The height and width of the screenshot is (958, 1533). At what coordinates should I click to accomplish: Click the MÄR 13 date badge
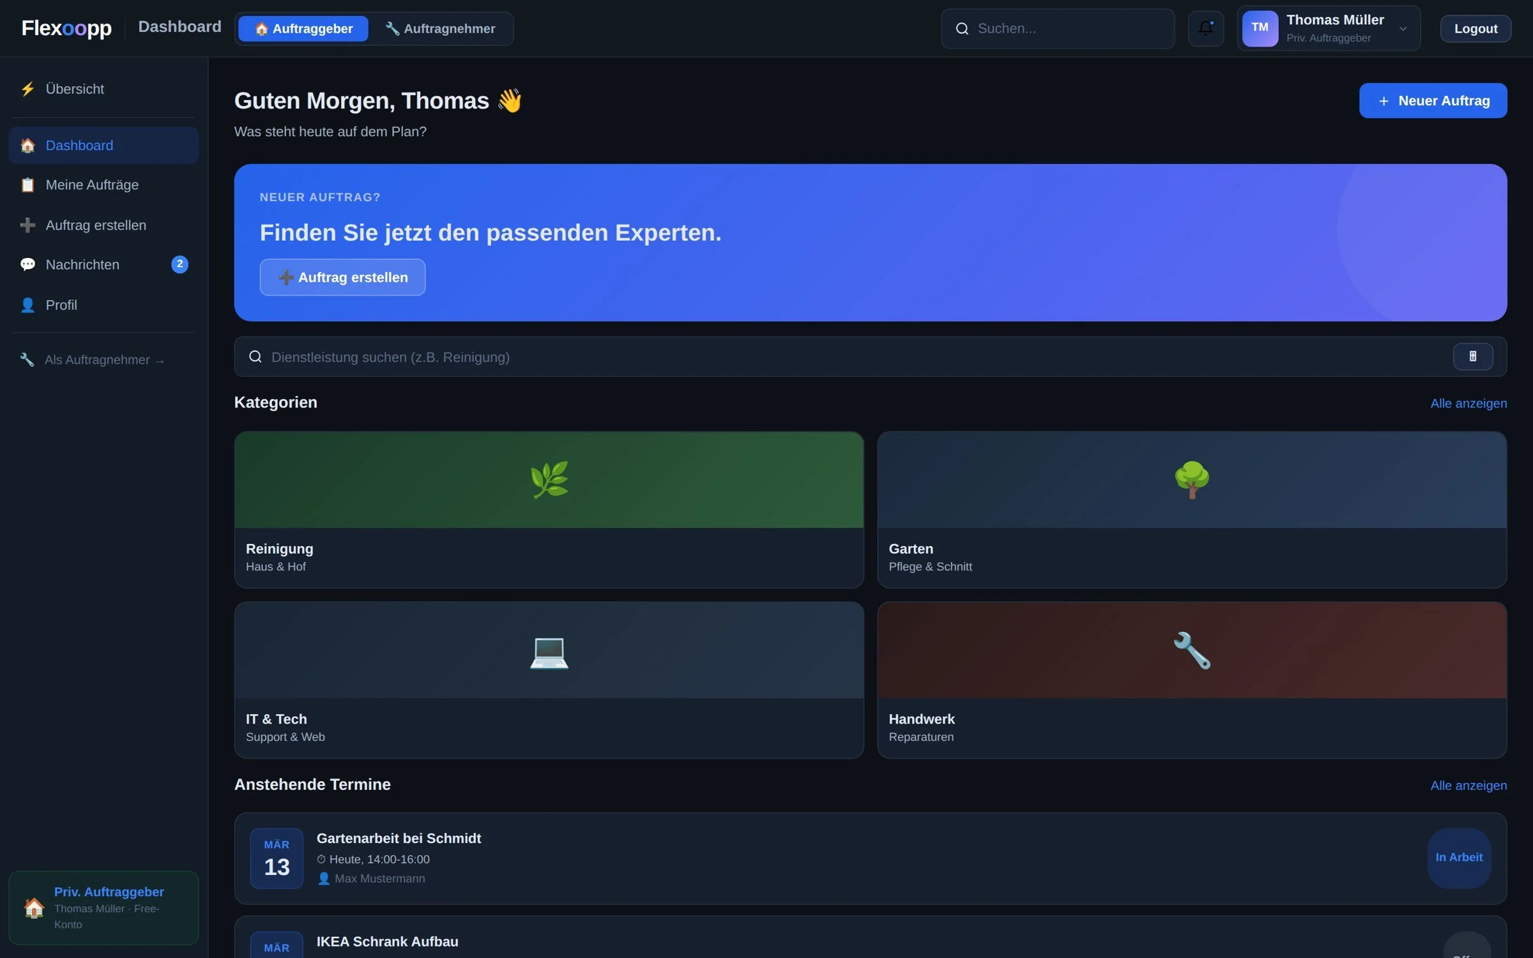tap(277, 858)
